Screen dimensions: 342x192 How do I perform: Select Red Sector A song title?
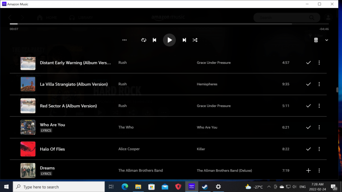tap(68, 106)
